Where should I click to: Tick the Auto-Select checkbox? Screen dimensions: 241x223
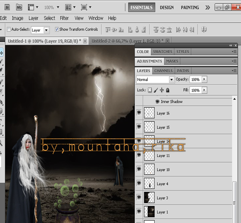point(9,29)
